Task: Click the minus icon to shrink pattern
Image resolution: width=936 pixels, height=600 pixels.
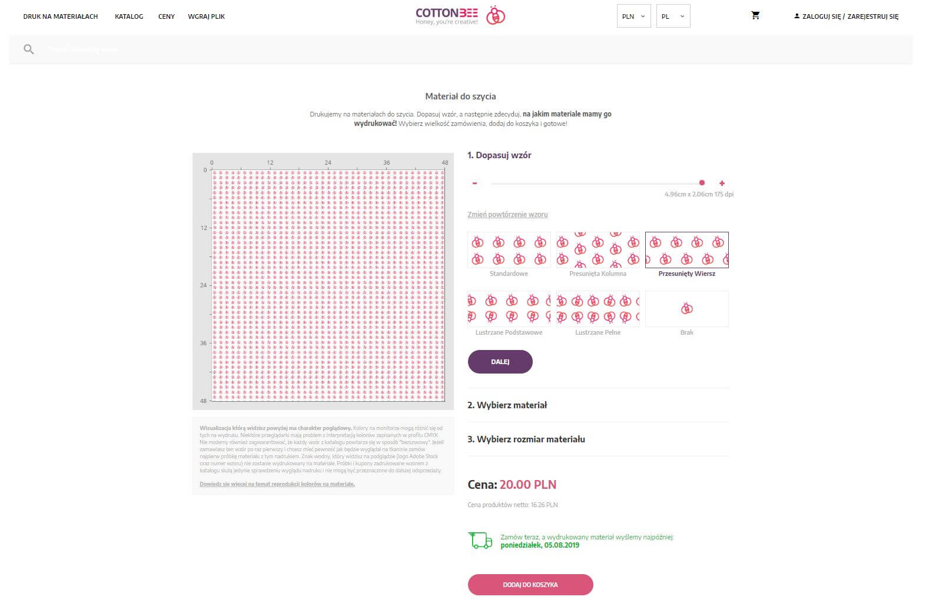Action: pos(474,184)
